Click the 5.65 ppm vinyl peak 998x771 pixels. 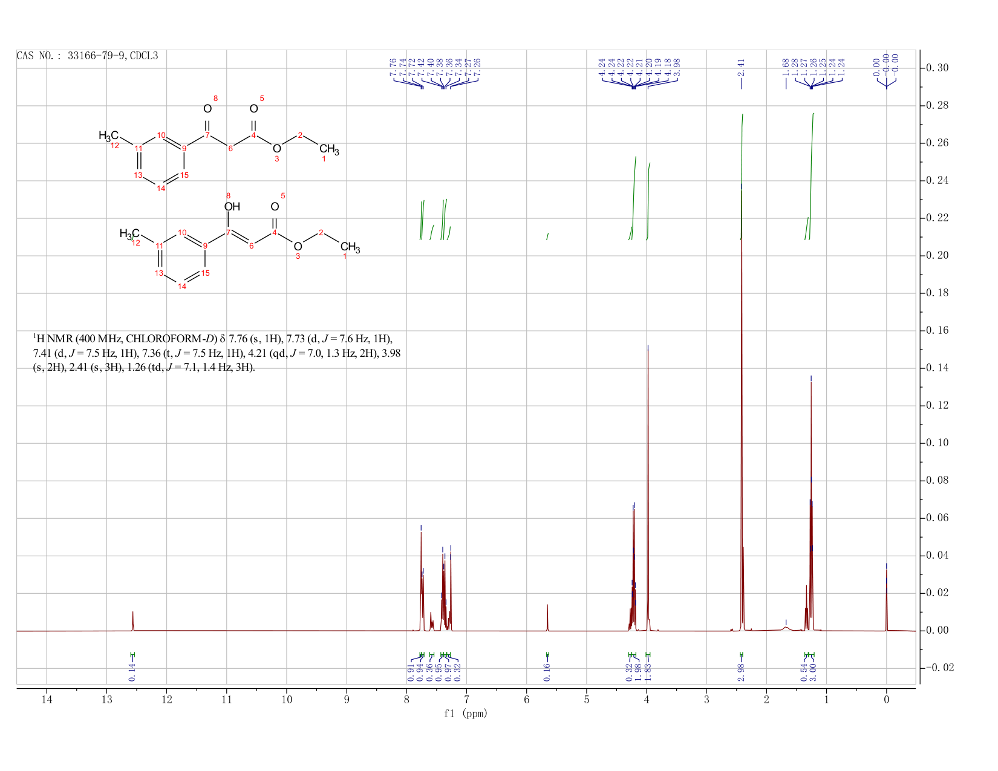(547, 617)
